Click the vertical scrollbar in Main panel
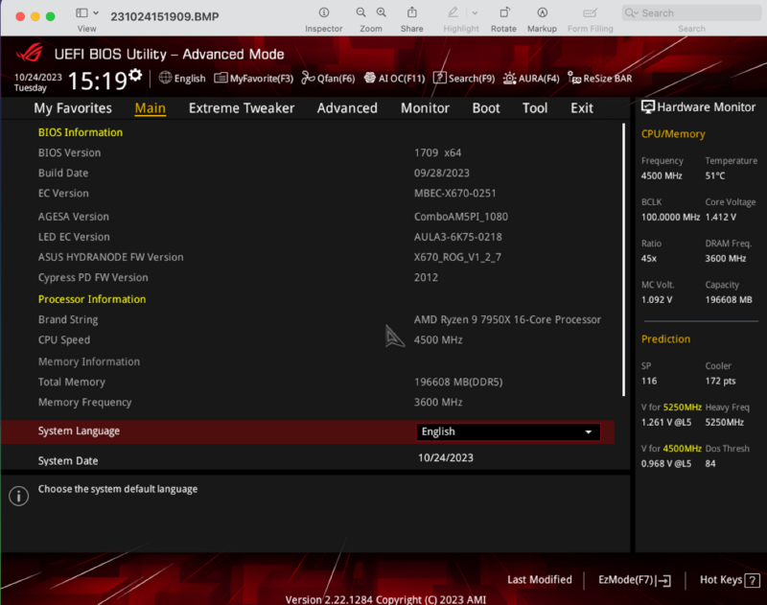The height and width of the screenshot is (605, 767). [x=624, y=259]
